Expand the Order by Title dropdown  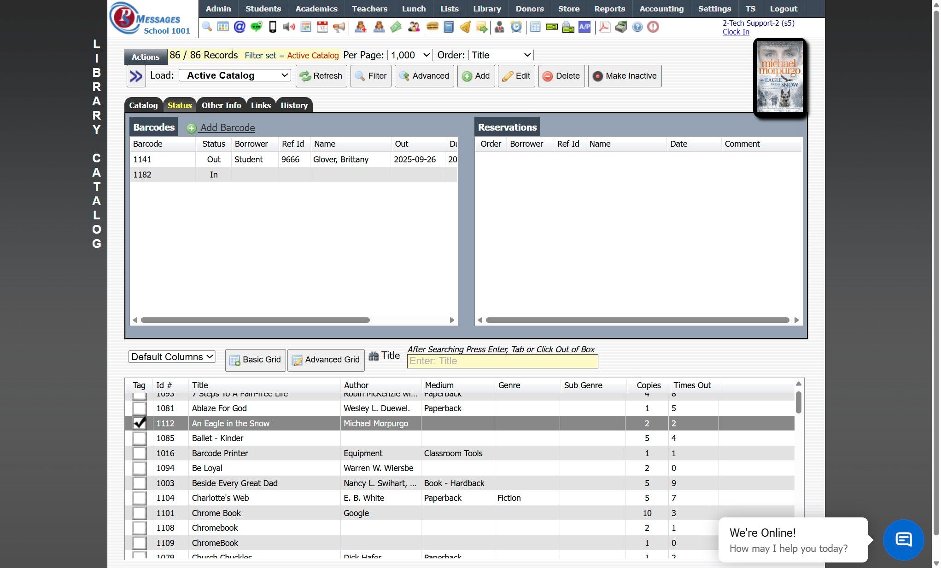[x=501, y=55]
